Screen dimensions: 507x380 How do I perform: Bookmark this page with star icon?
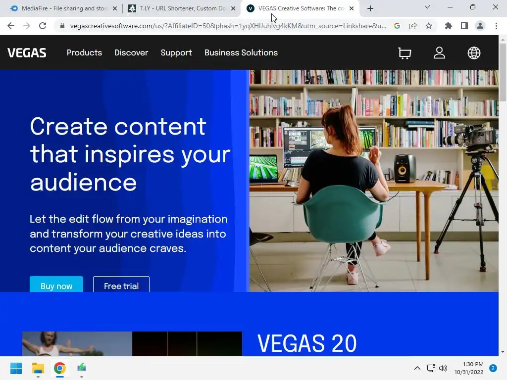tap(429, 26)
